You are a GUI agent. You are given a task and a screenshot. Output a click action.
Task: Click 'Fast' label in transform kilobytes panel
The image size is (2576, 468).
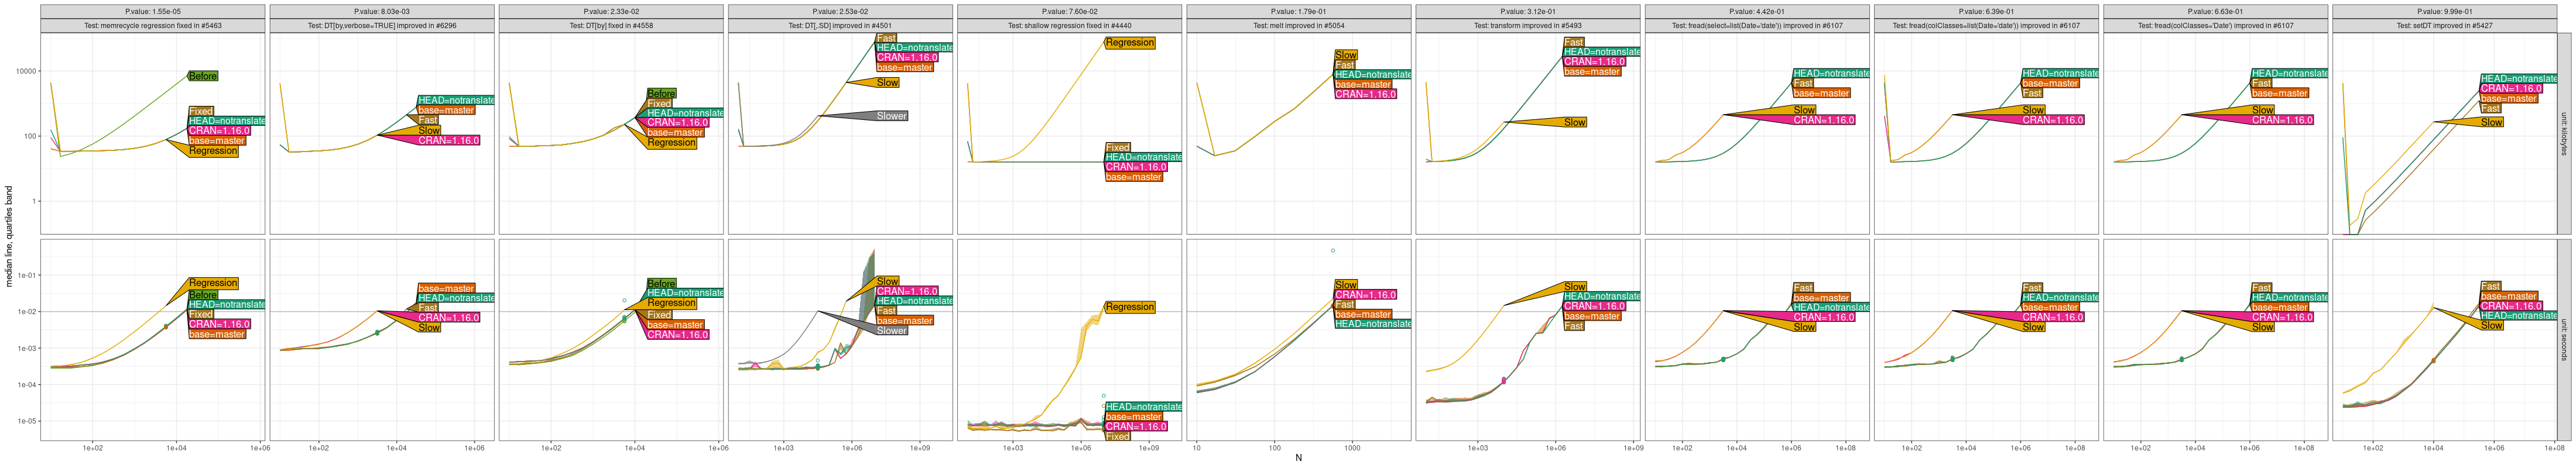pyautogui.click(x=1574, y=43)
